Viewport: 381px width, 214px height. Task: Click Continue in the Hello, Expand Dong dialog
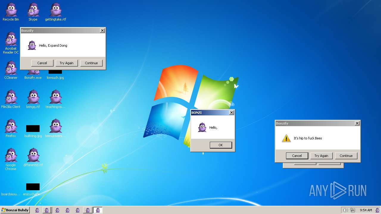[x=91, y=63]
